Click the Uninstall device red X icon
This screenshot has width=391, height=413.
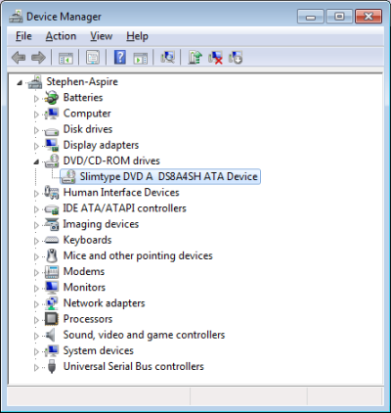[x=215, y=58]
